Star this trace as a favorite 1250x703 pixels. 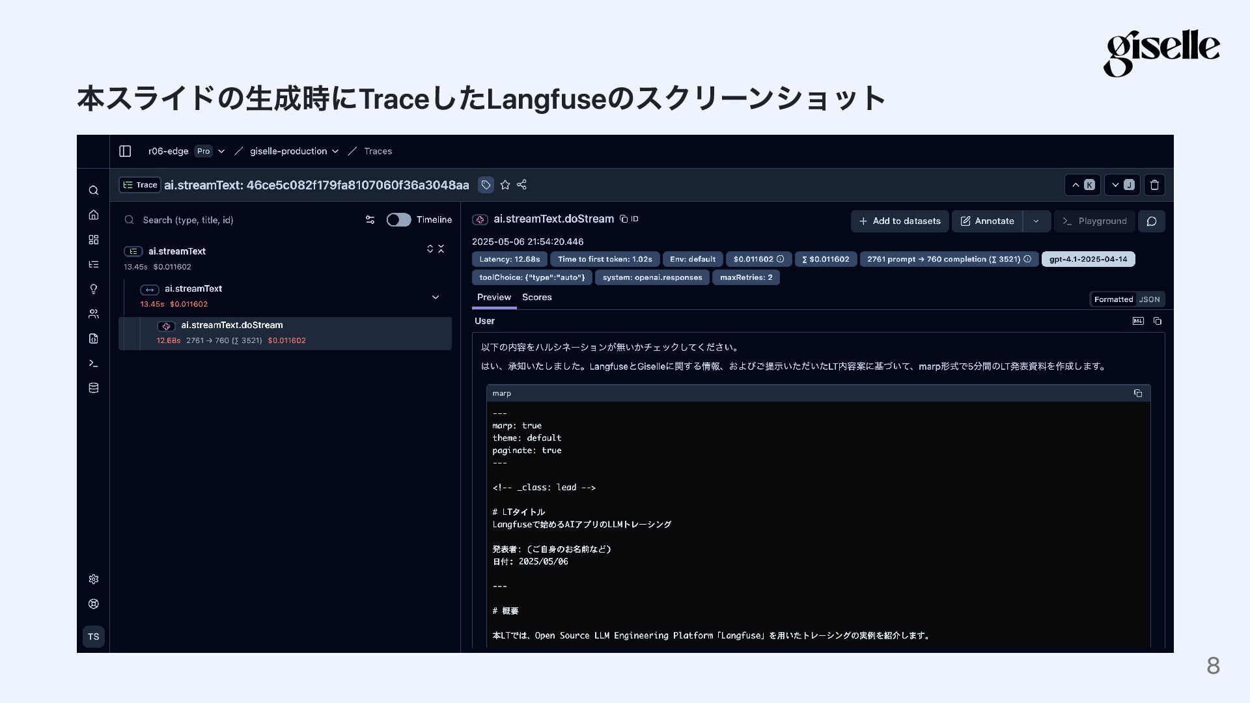505,185
